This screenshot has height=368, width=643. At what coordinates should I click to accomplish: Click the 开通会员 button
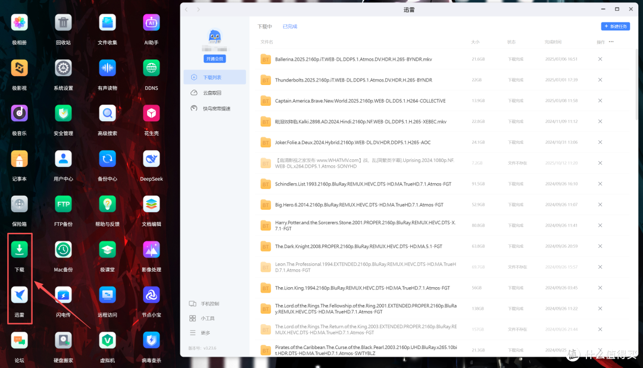pos(214,59)
